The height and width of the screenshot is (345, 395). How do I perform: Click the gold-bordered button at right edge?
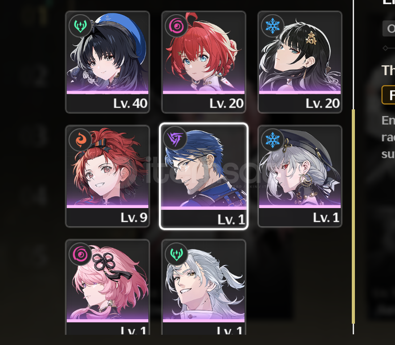coord(388,95)
